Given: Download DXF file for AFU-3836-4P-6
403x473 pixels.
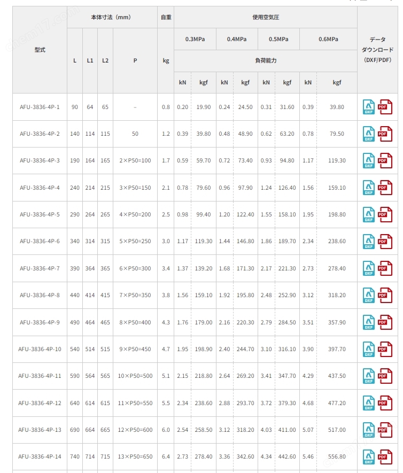Looking at the screenshot, I should click(x=369, y=242).
